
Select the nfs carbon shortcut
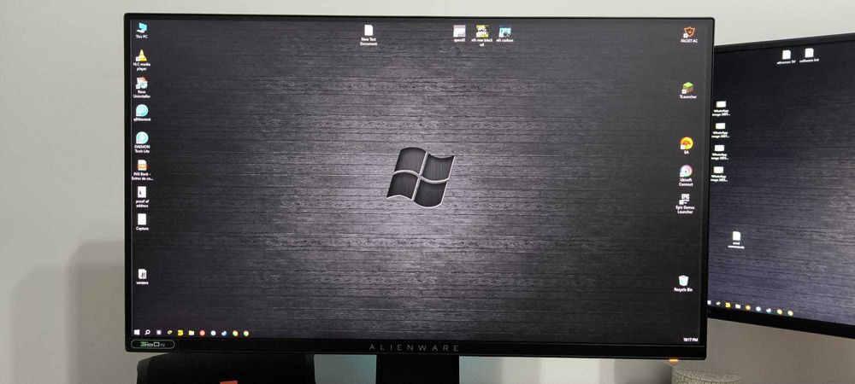coord(505,34)
